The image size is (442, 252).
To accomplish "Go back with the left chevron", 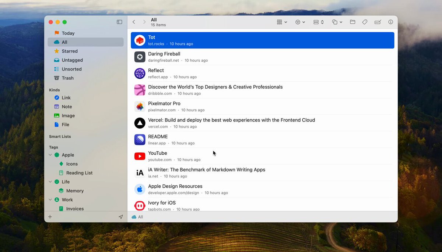I will click(x=134, y=22).
